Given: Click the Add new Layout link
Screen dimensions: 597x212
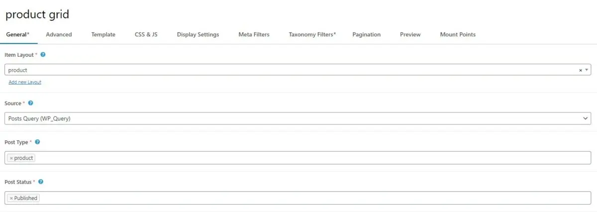Looking at the screenshot, I should (x=25, y=82).
